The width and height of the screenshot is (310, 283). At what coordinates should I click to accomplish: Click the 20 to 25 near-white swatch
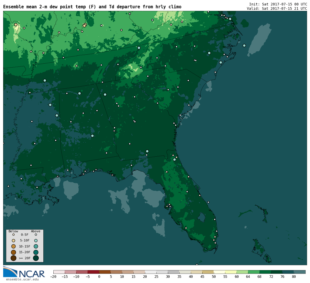[151, 272]
